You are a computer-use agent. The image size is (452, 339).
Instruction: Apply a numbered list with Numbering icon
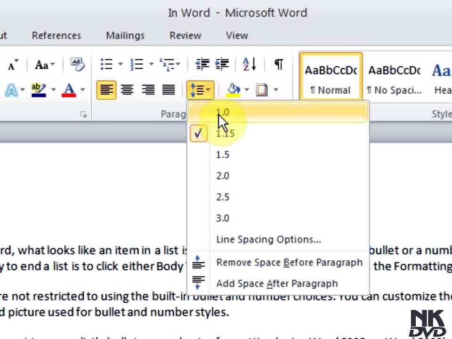click(x=137, y=64)
